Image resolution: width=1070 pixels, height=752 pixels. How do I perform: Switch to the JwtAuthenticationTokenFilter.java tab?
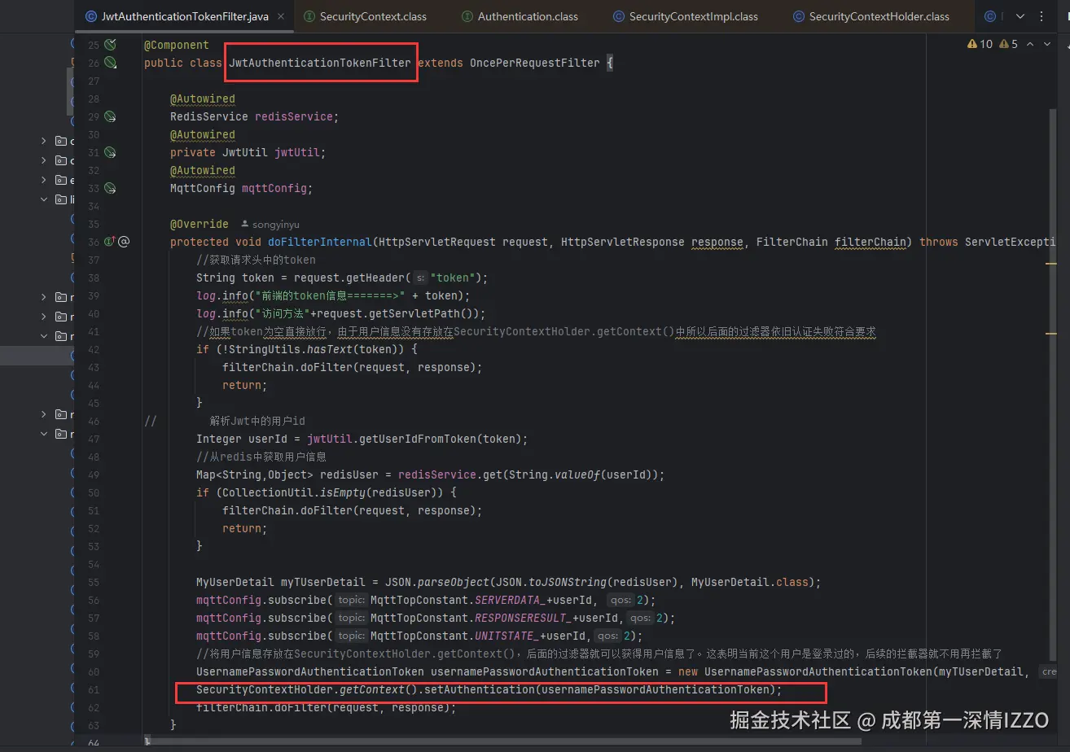point(186,16)
